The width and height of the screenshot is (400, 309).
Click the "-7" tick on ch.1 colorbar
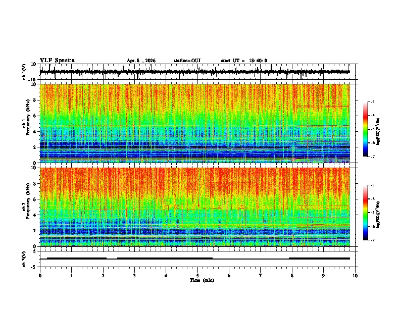point(373,157)
